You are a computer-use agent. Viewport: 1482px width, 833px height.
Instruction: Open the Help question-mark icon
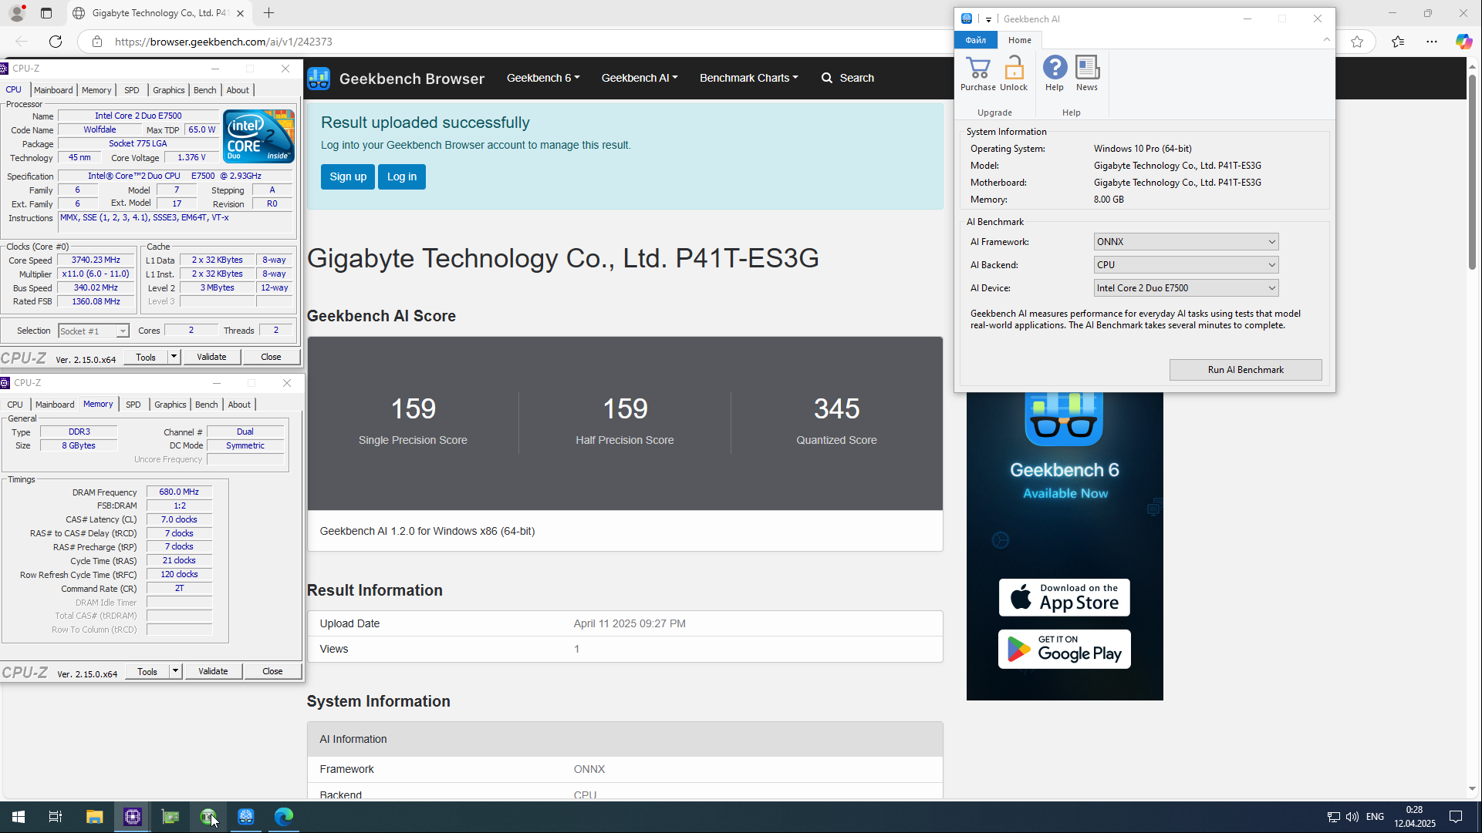pyautogui.click(x=1055, y=69)
